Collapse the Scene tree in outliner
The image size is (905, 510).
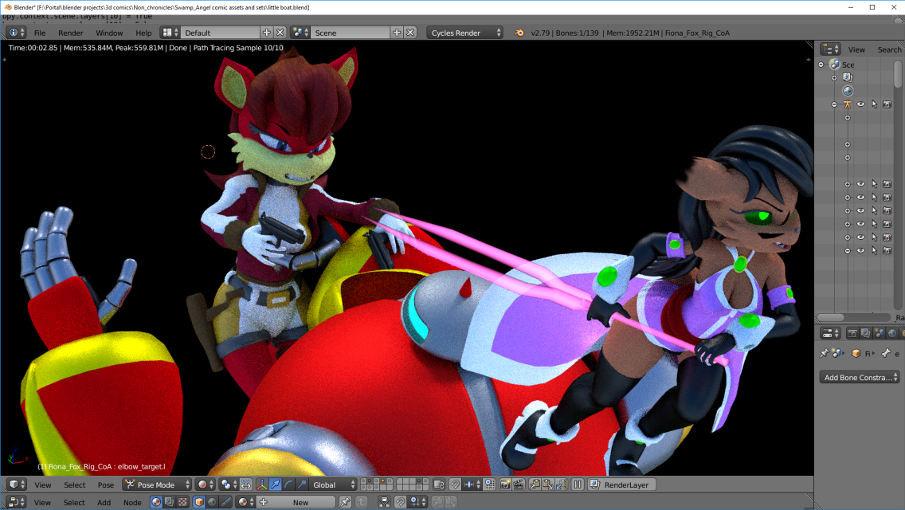[x=821, y=65]
